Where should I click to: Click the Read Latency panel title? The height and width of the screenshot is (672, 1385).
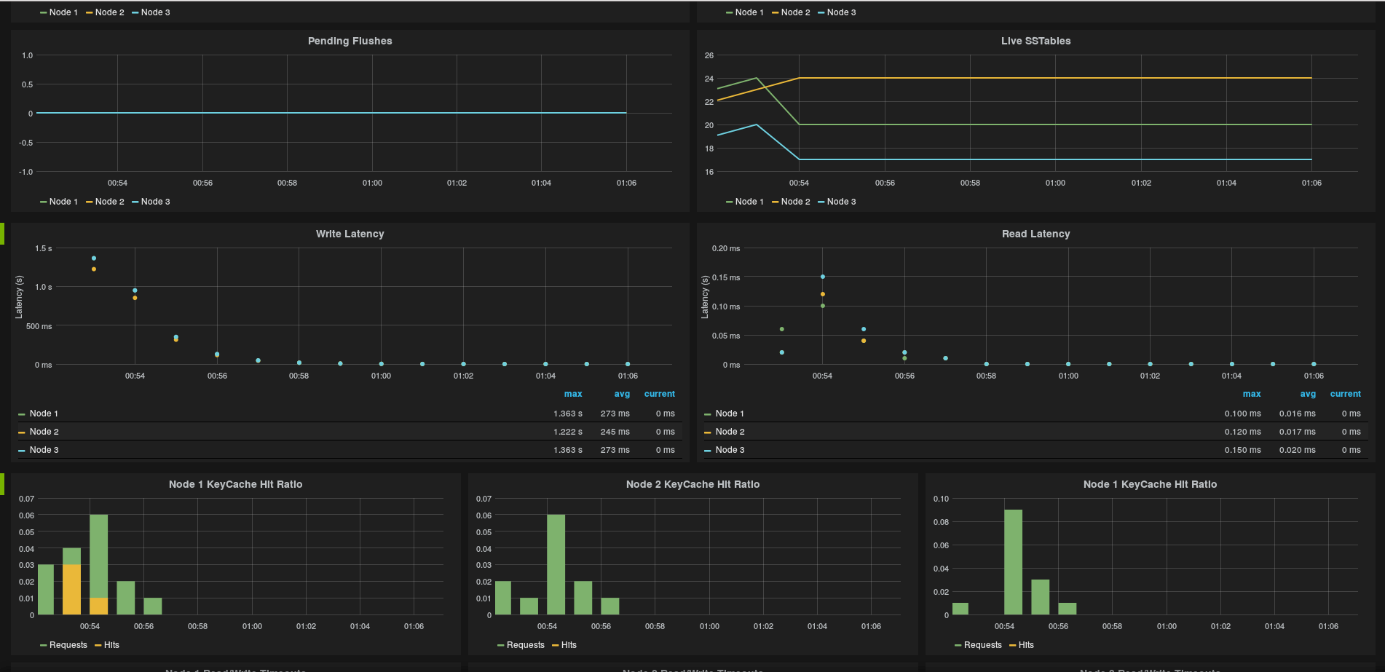[1035, 234]
